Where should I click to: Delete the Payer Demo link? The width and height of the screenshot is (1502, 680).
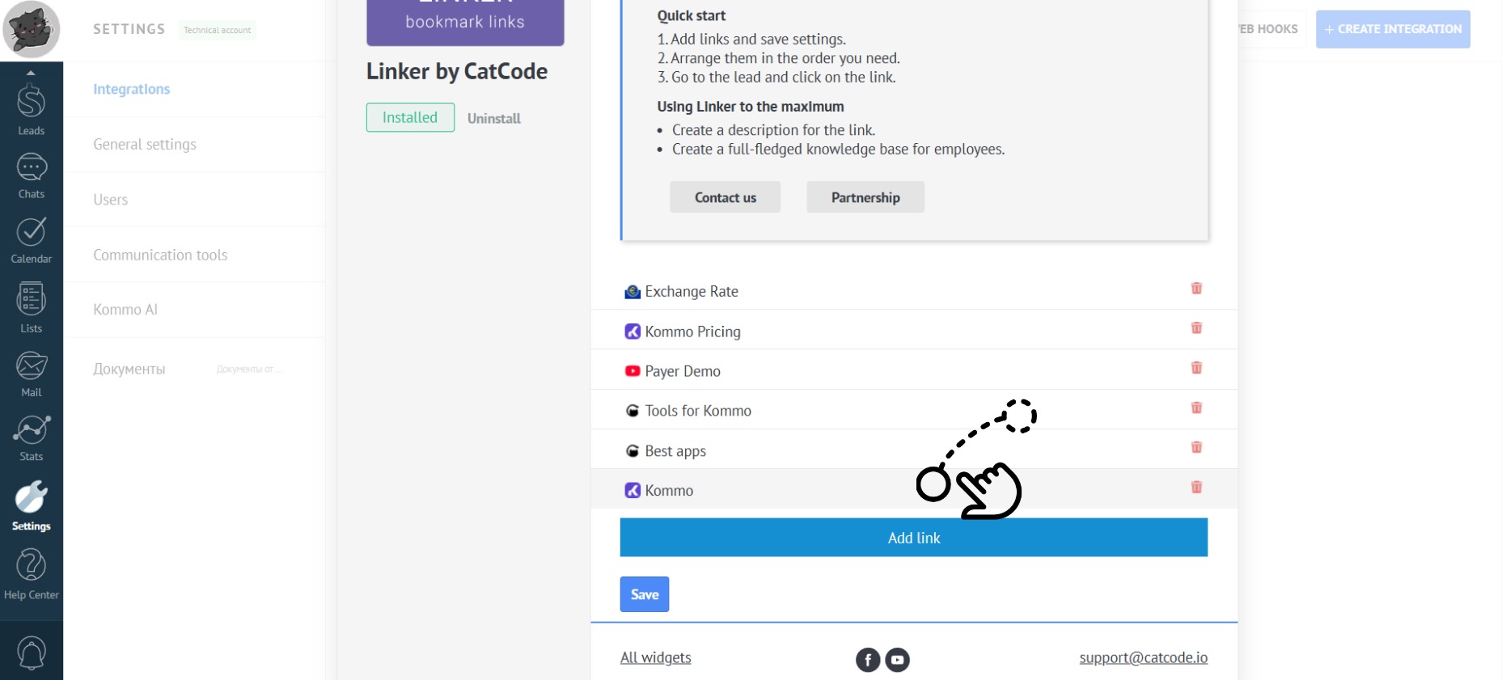tap(1196, 368)
